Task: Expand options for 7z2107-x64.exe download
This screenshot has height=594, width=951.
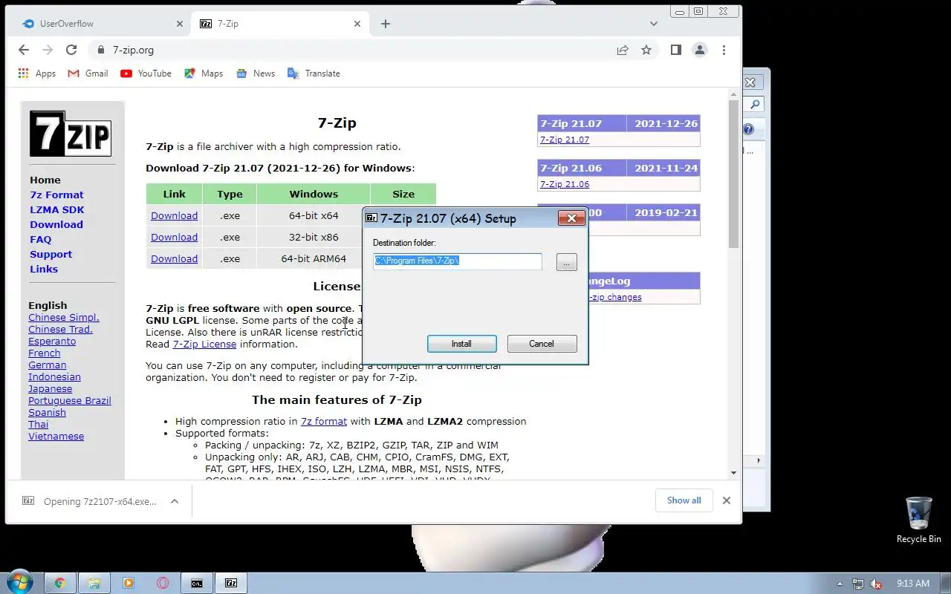Action: pos(175,501)
